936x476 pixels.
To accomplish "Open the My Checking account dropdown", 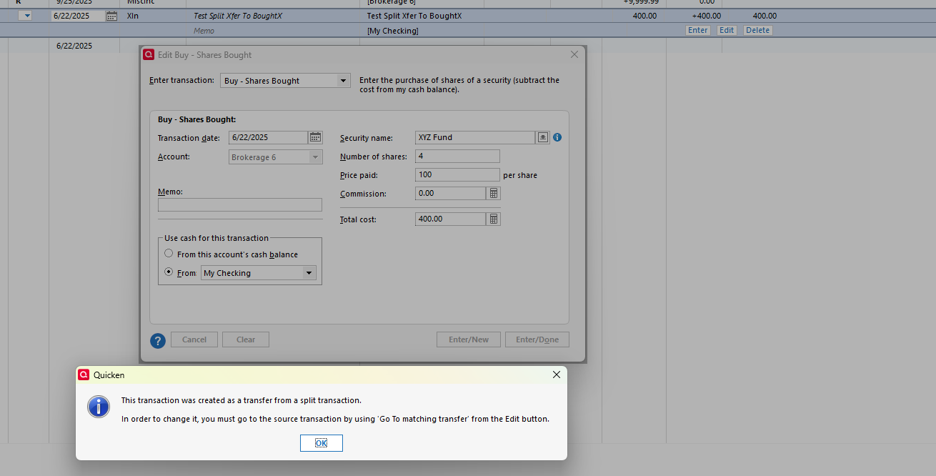I will 309,273.
